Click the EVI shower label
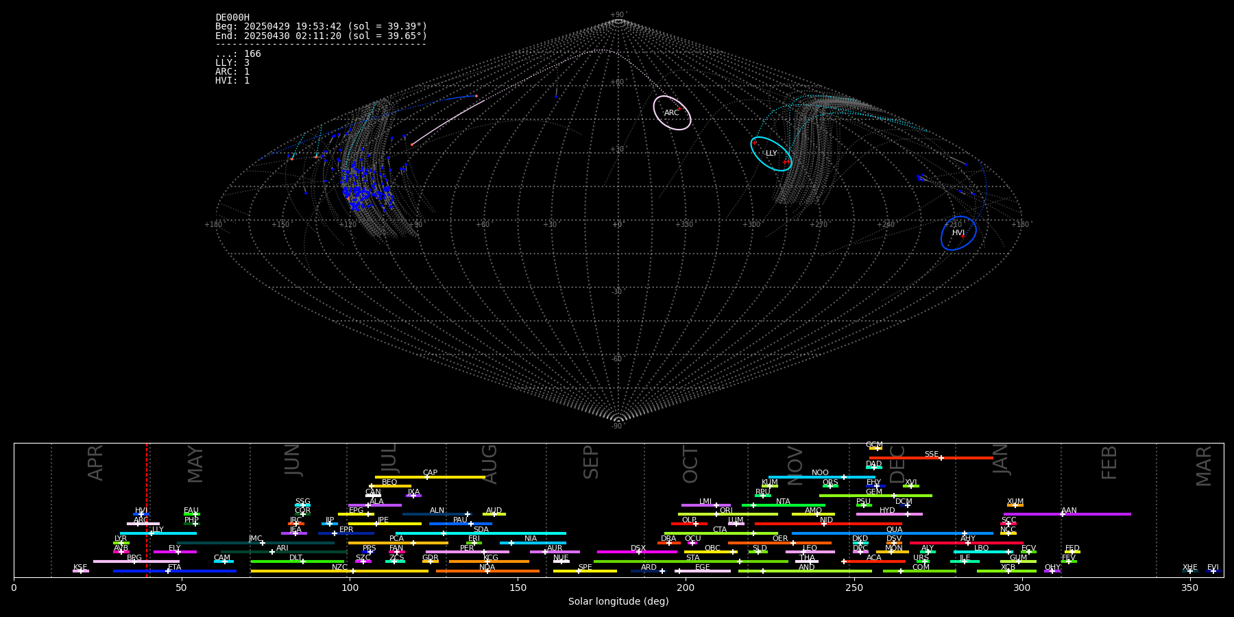 pyautogui.click(x=1213, y=568)
